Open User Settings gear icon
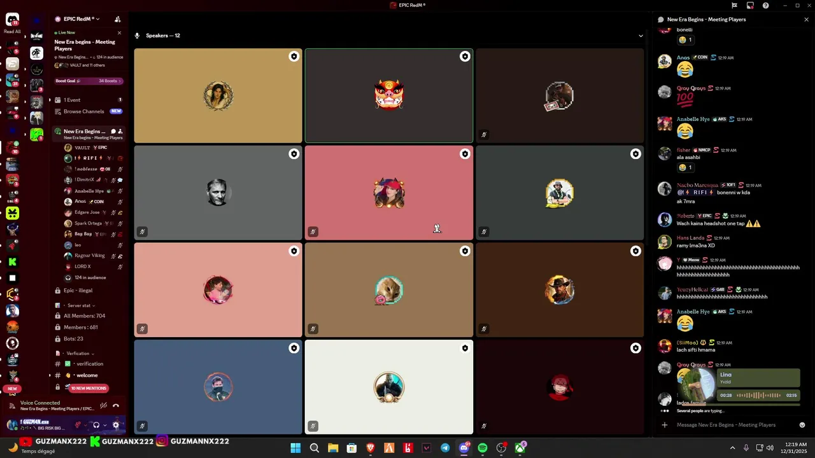815x458 pixels. click(x=116, y=425)
